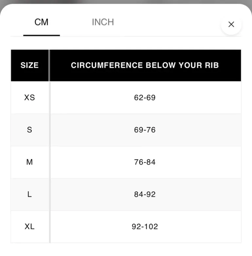Click the column divider beside XS
Viewport: 252px width, 256px height.
tap(50, 98)
